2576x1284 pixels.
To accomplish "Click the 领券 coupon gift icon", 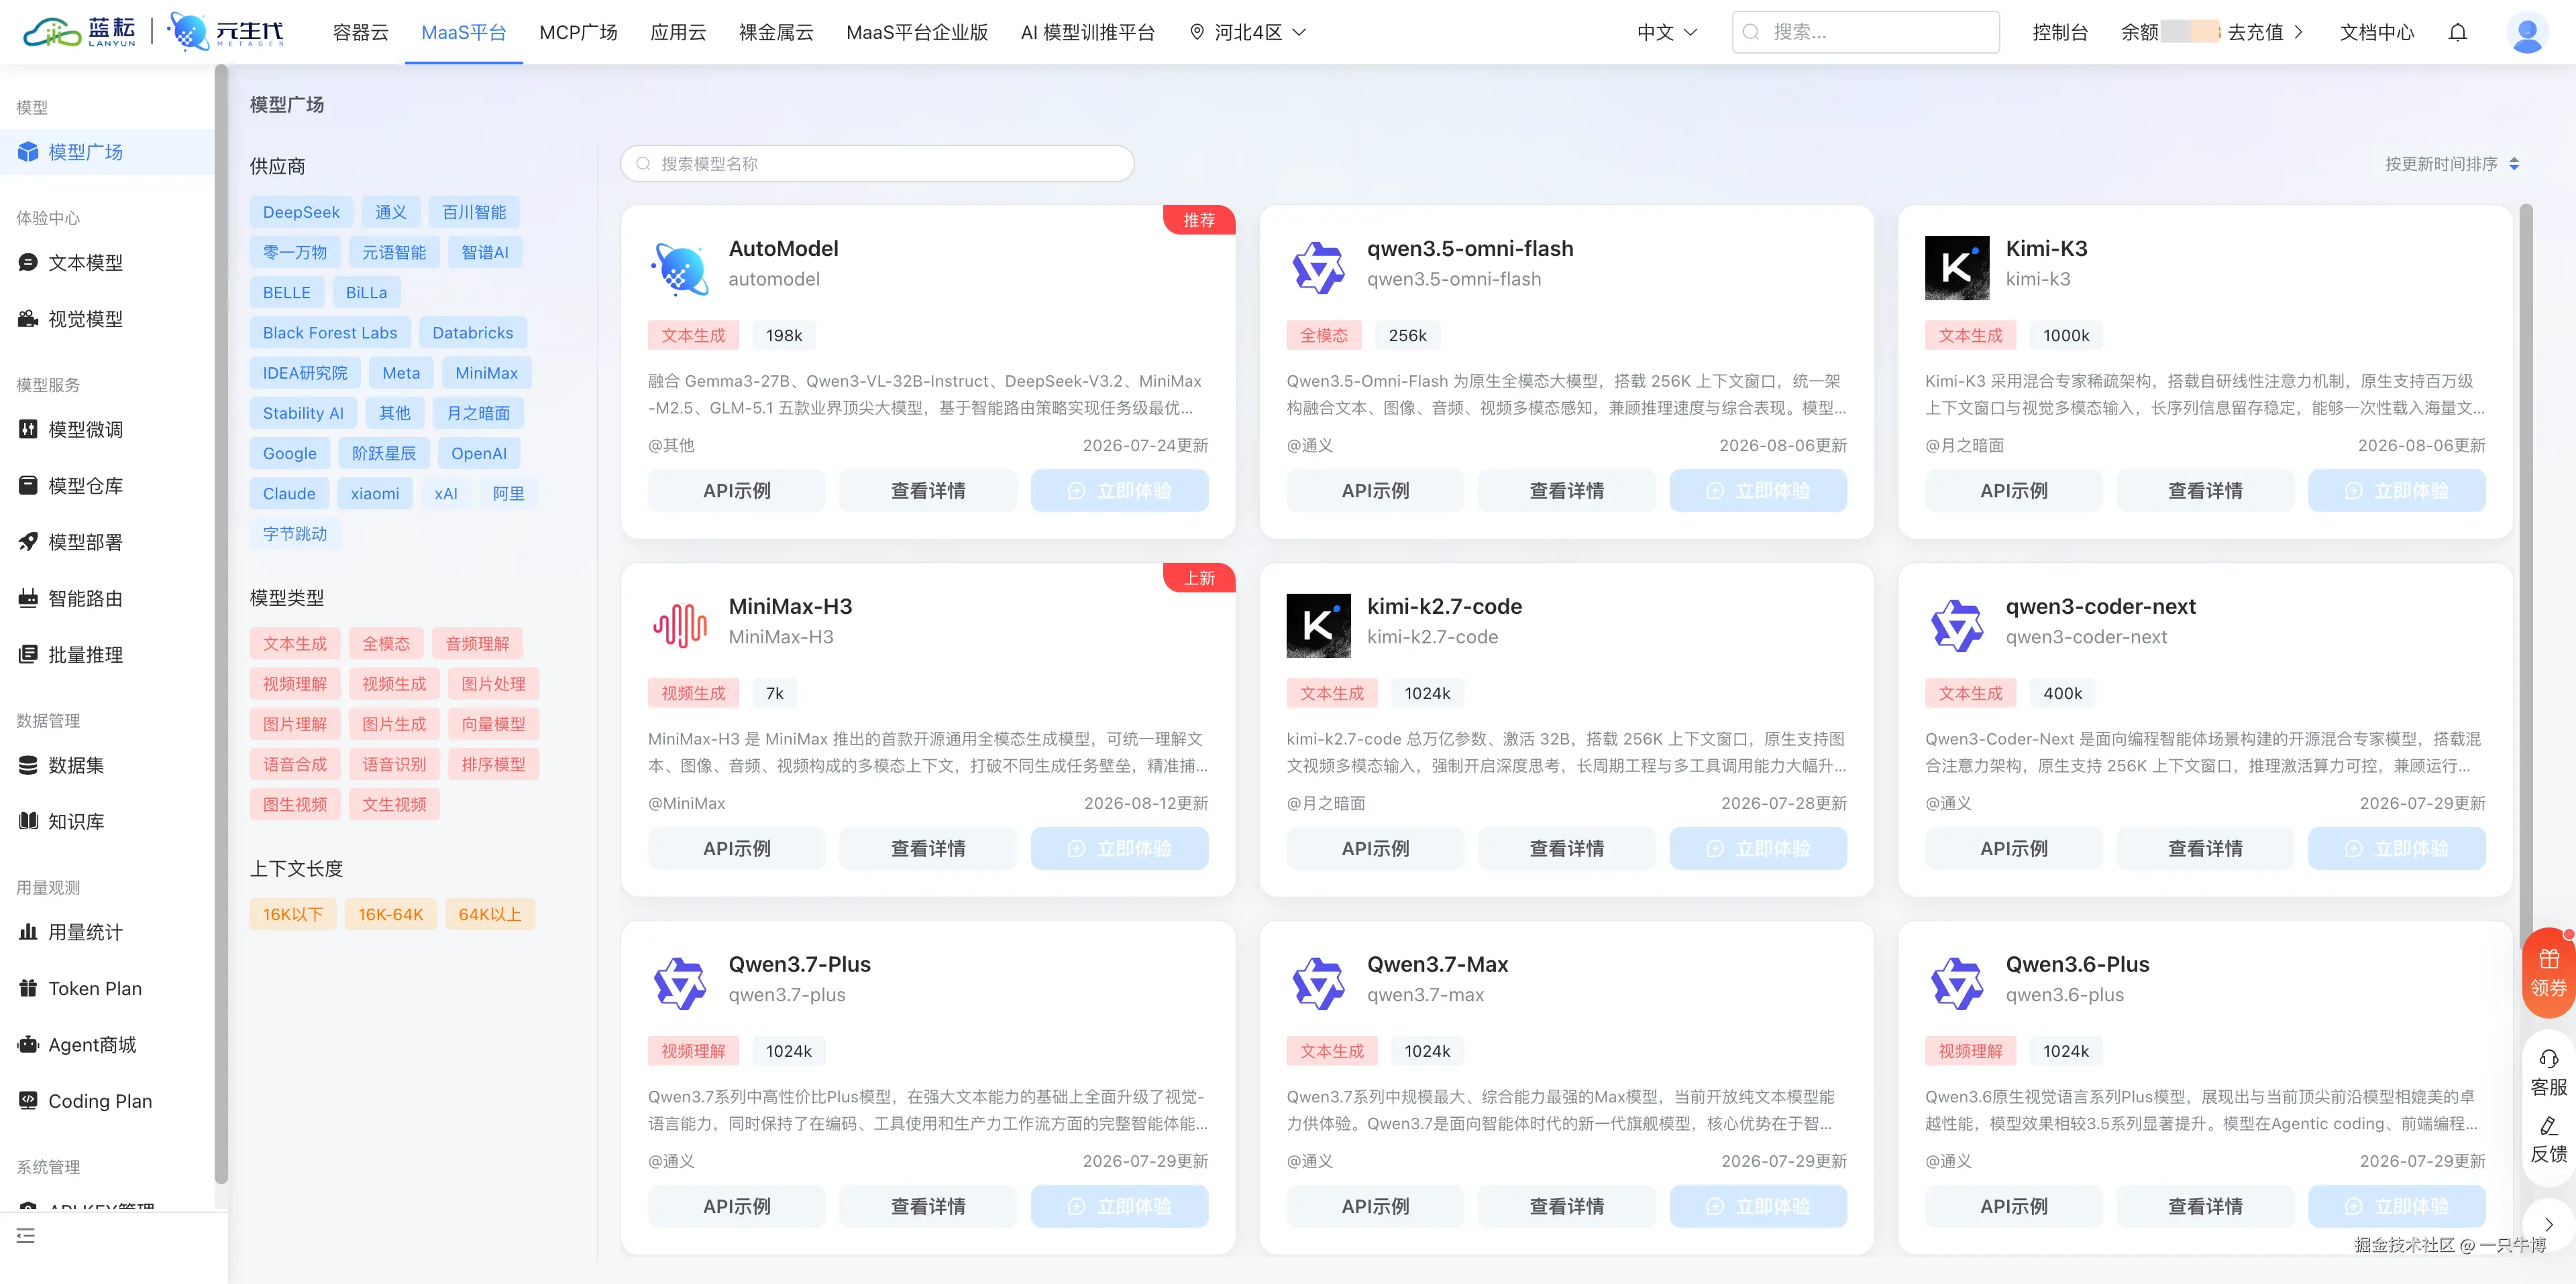I will point(2548,972).
